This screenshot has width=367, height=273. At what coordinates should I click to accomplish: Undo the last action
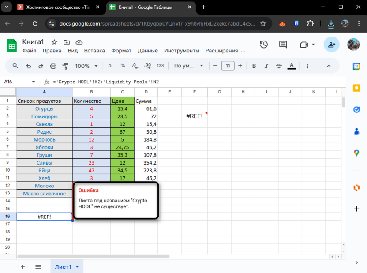point(29,66)
